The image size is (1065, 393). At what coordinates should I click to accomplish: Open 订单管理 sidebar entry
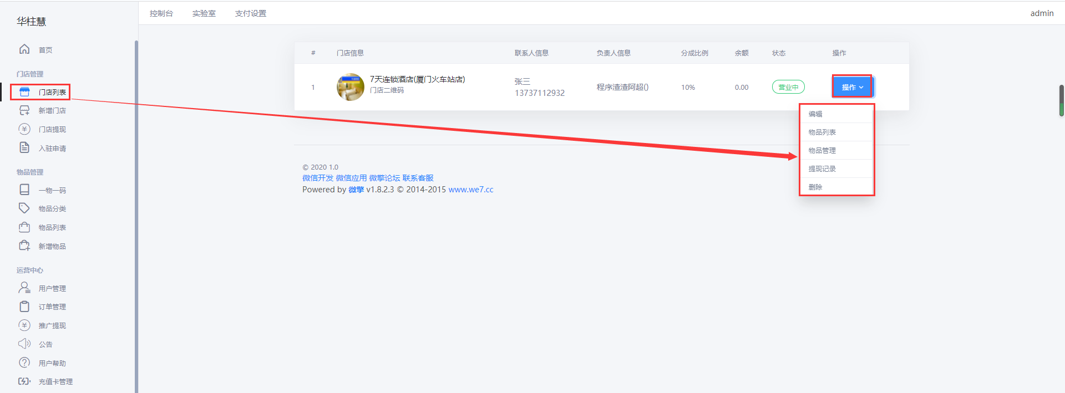coord(52,307)
